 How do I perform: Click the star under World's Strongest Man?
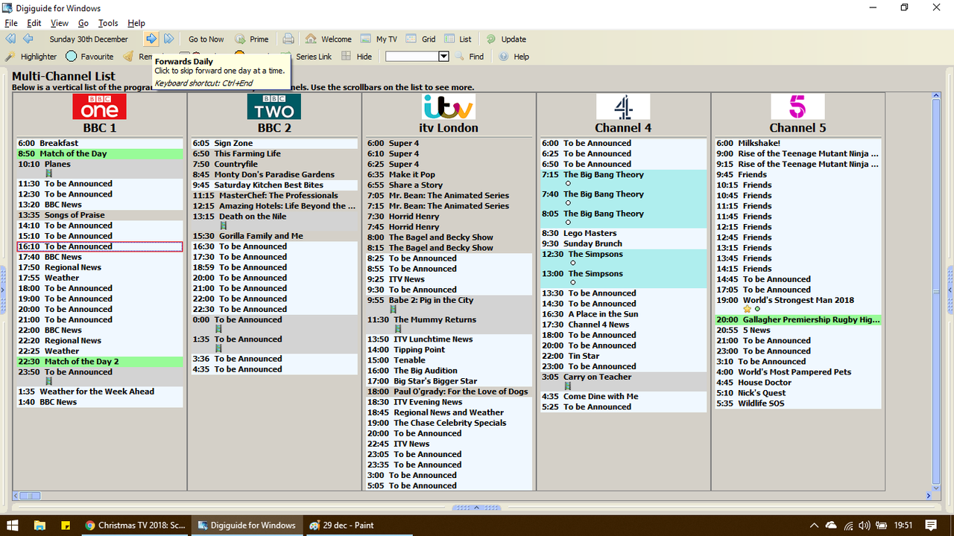748,309
